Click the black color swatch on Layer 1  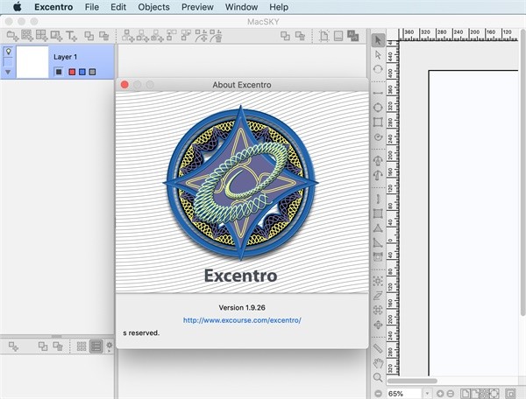pos(59,72)
